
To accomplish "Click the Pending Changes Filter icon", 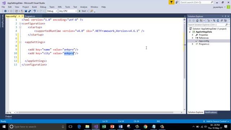I will pos(209,21).
